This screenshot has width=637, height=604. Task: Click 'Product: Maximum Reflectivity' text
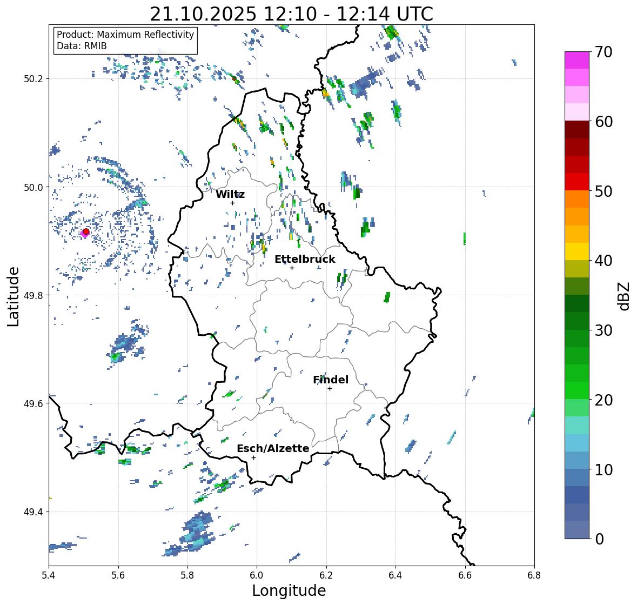[x=125, y=35]
